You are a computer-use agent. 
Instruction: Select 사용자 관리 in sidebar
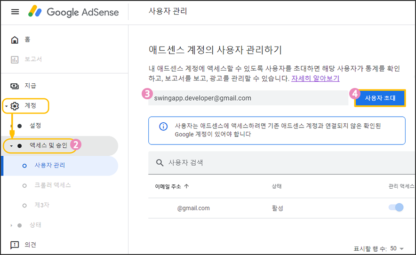coord(50,166)
